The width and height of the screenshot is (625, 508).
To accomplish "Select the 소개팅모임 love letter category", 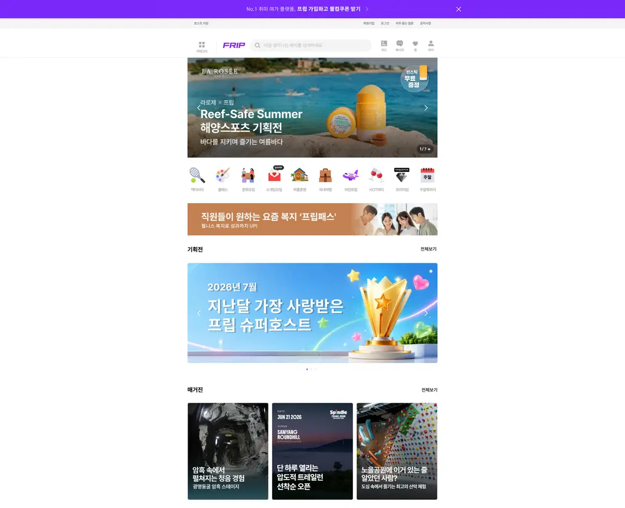I will 274,179.
